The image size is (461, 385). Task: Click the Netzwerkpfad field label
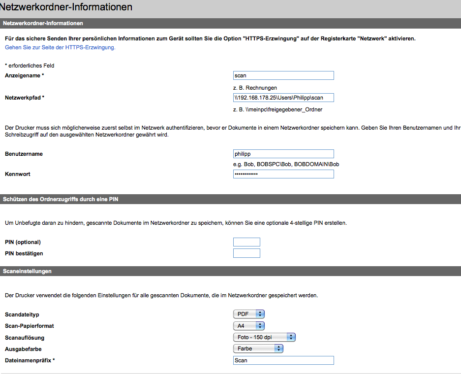(x=25, y=98)
